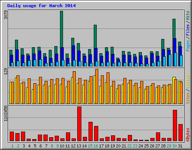Select day label 10 on the x-axis
Screen dimensions: 192x150
(x=62, y=146)
